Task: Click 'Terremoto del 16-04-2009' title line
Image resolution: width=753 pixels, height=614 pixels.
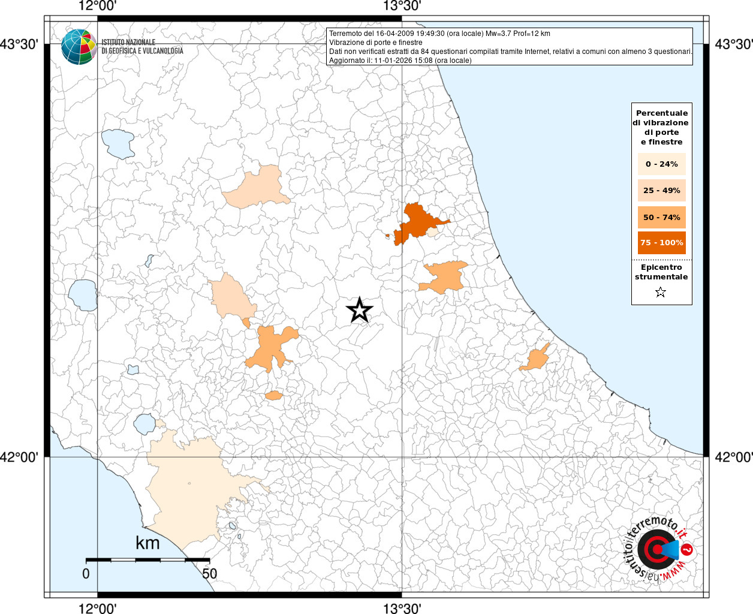Action: pos(439,34)
